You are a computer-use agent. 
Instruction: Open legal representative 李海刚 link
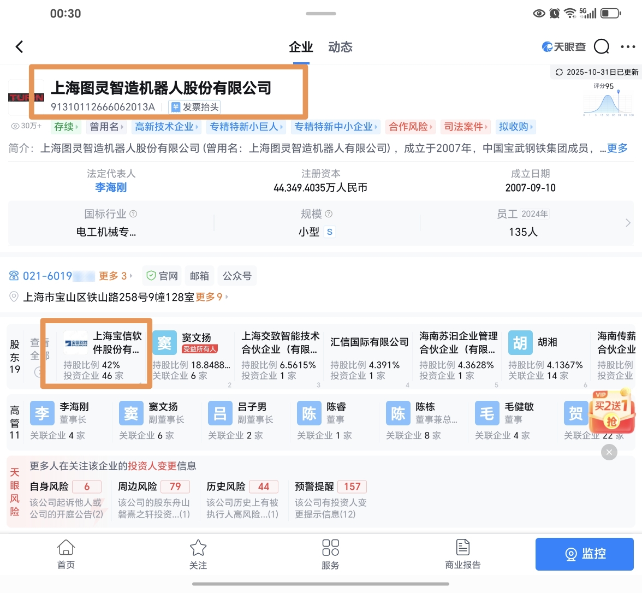point(111,188)
